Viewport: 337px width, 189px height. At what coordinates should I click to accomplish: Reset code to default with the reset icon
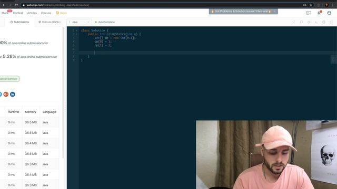click(309, 22)
